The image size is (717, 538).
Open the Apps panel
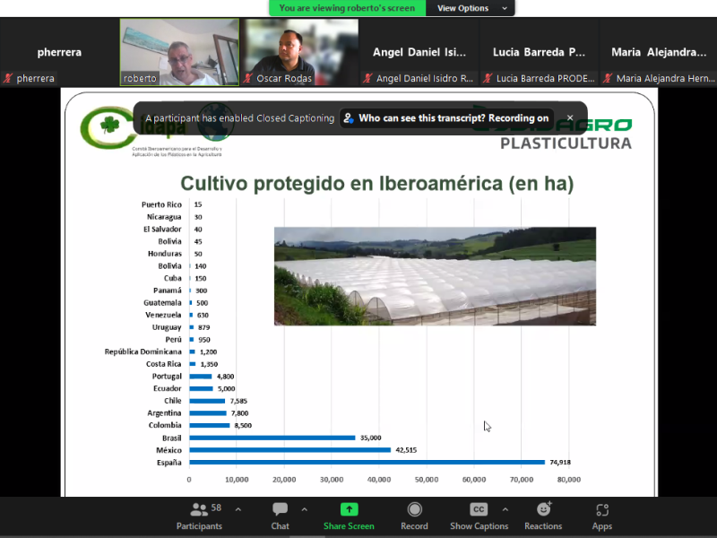(x=601, y=515)
